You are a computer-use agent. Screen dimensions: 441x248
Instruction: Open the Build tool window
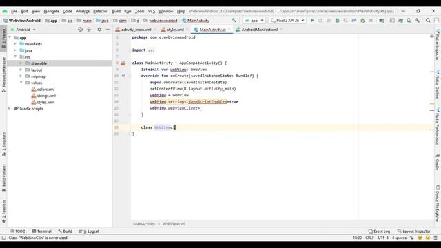[65, 231]
